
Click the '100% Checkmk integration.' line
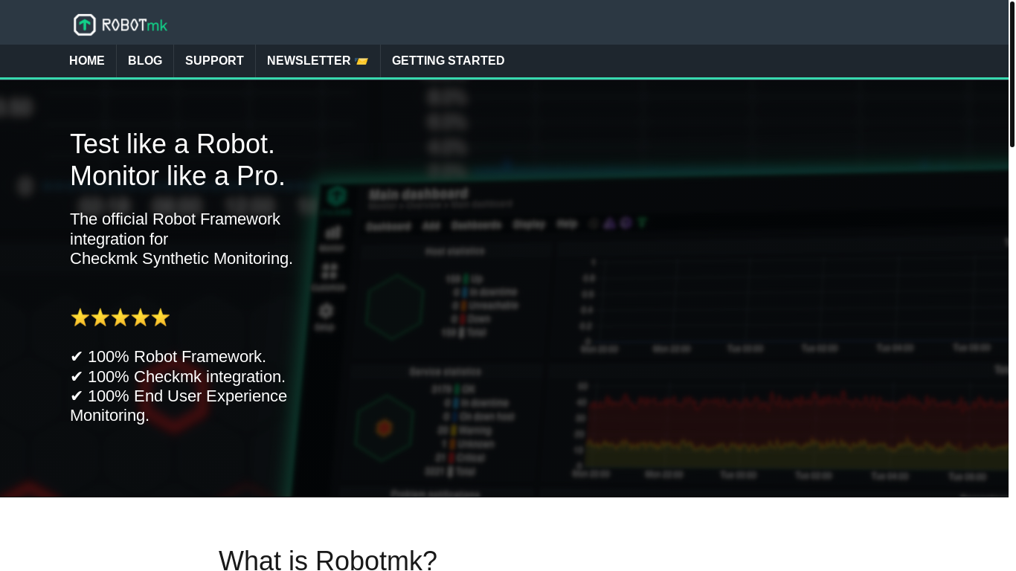pyautogui.click(x=178, y=377)
